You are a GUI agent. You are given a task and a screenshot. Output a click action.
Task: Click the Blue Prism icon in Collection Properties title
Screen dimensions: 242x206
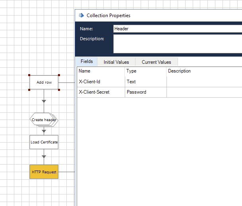coord(81,15)
